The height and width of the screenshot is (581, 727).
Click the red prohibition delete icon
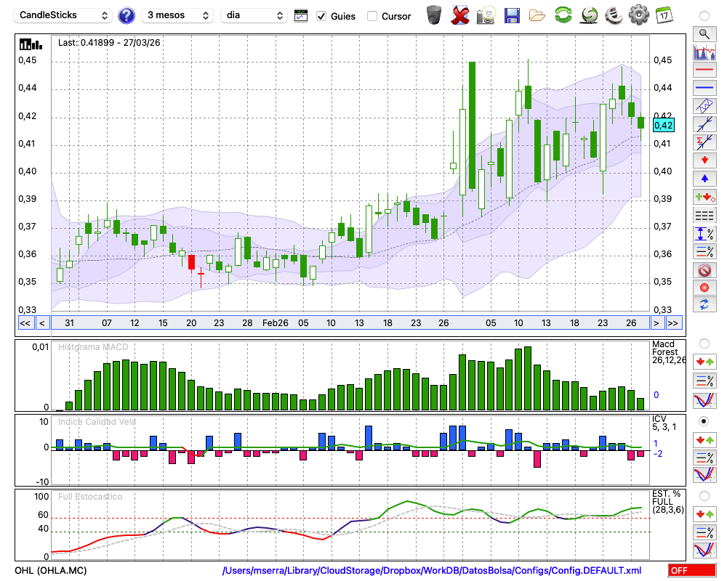point(704,270)
